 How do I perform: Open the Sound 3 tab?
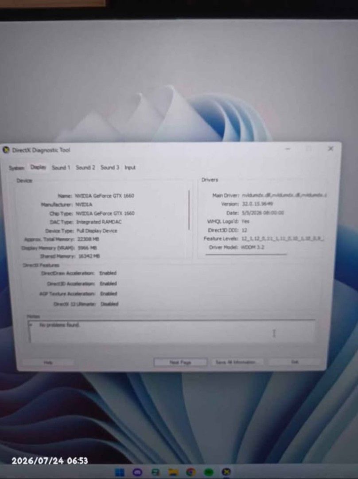pyautogui.click(x=110, y=167)
